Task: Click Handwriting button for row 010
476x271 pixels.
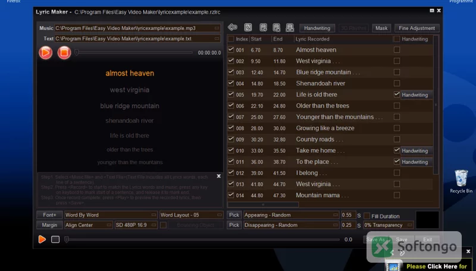Action: (x=416, y=151)
